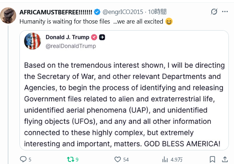Click the blue verified badge of AFRICAMUSTBEFREE
The height and width of the screenshot is (164, 234).
coord(97,12)
